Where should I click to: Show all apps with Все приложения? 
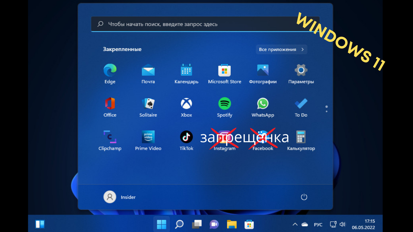281,49
